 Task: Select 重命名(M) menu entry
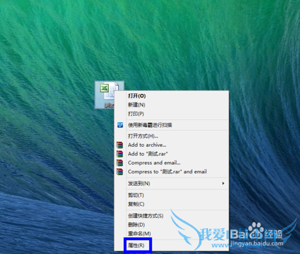point(172,234)
